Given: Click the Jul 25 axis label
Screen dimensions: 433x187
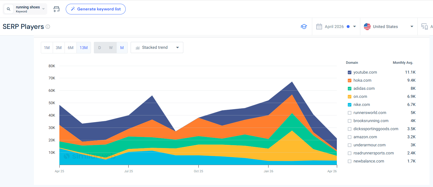Looking at the screenshot, I should (128, 171).
